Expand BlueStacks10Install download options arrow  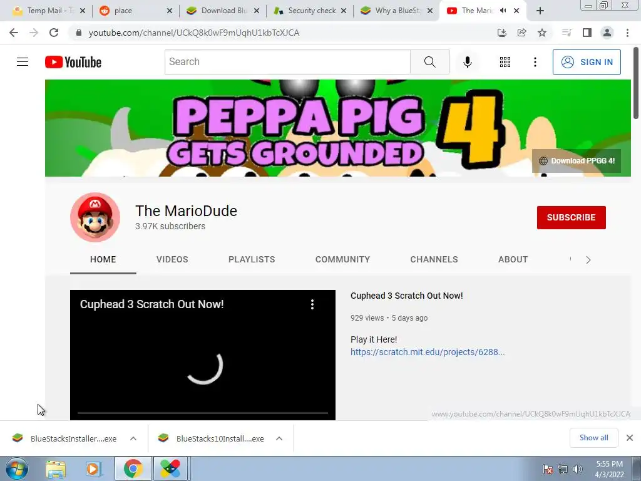(x=279, y=438)
